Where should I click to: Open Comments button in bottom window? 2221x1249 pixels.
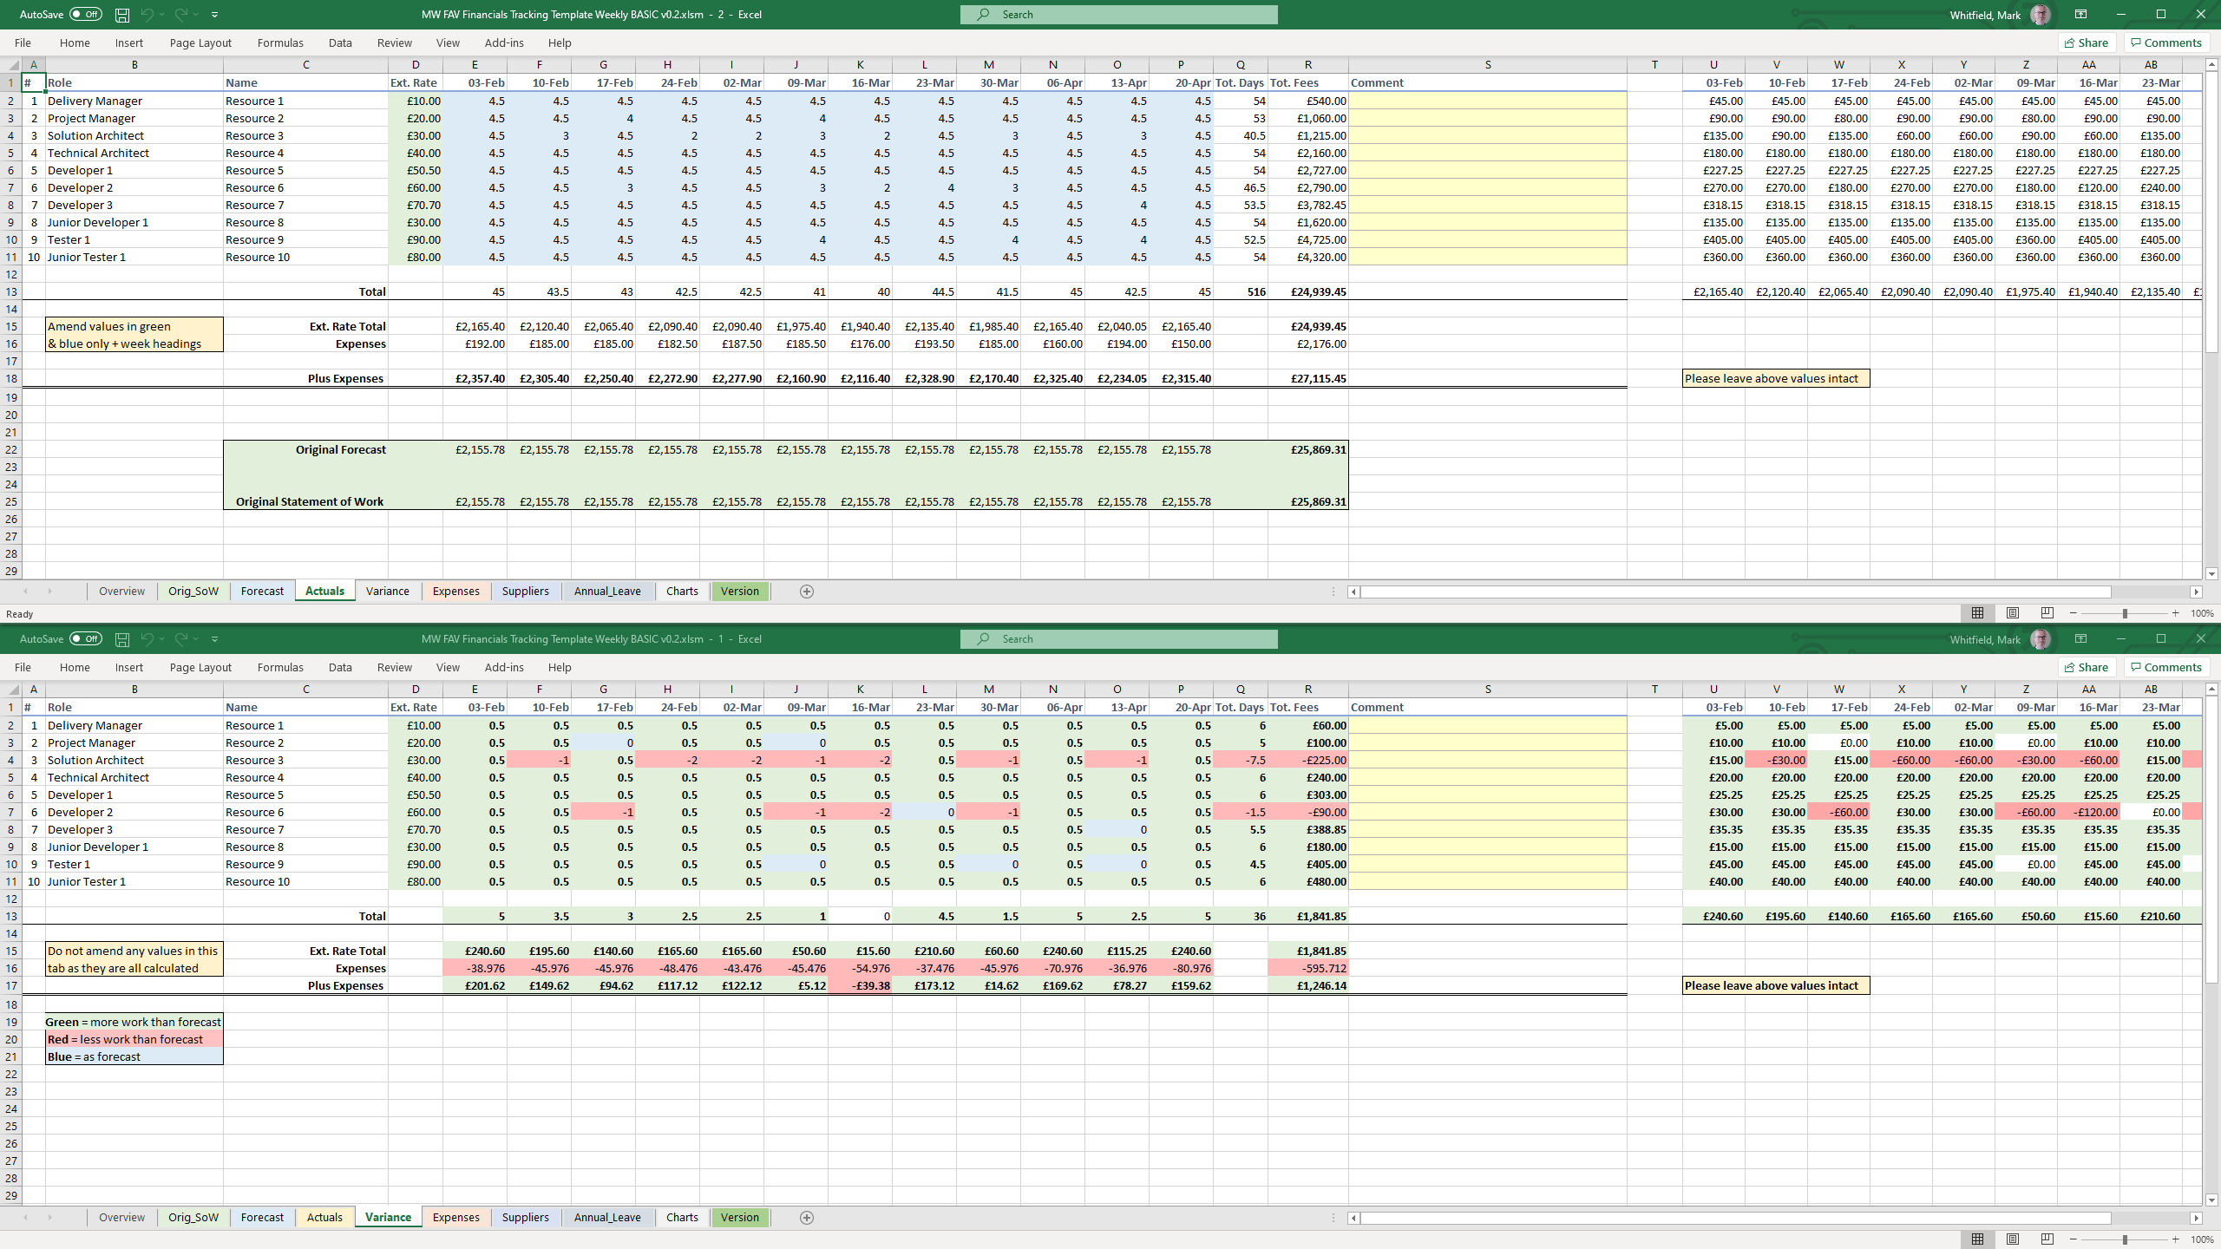(2166, 667)
